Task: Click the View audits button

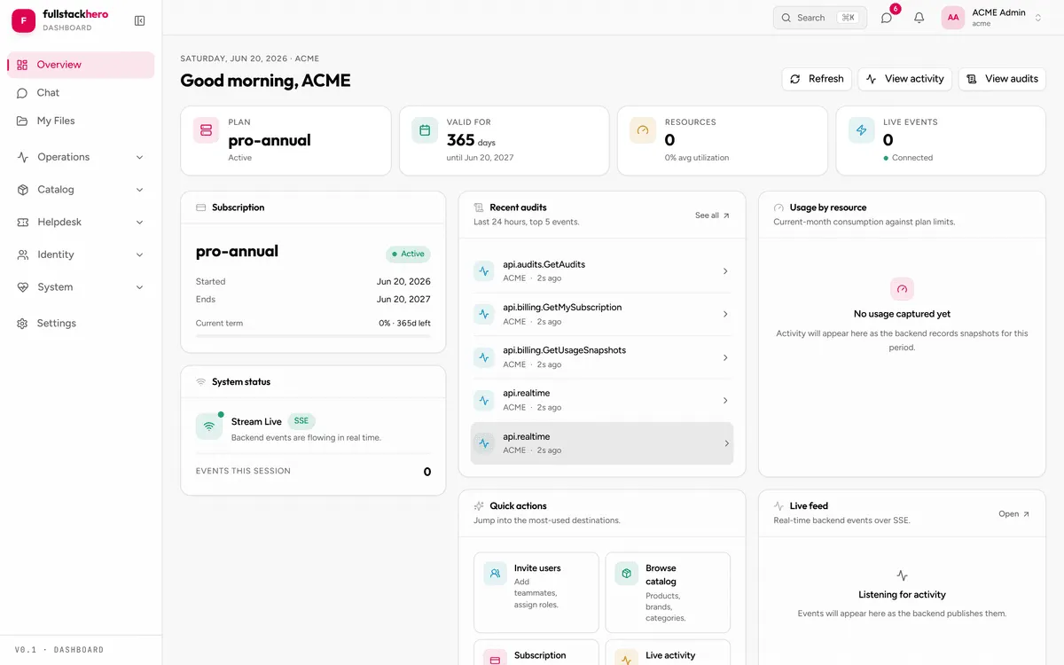Action: (x=1002, y=79)
